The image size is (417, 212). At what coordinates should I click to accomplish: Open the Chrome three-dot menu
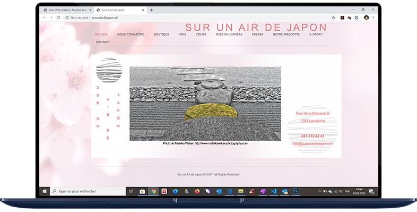[x=373, y=17]
